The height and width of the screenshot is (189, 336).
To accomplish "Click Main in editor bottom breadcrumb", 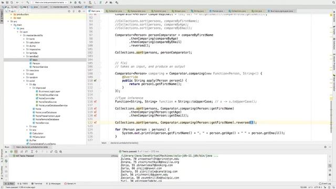I will click(104, 143).
